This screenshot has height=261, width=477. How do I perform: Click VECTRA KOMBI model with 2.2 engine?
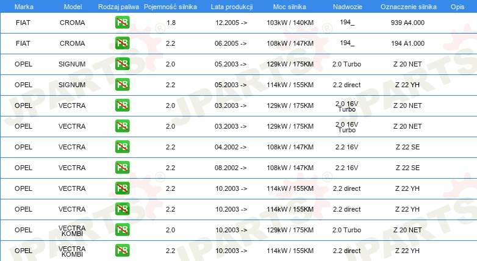(72, 251)
